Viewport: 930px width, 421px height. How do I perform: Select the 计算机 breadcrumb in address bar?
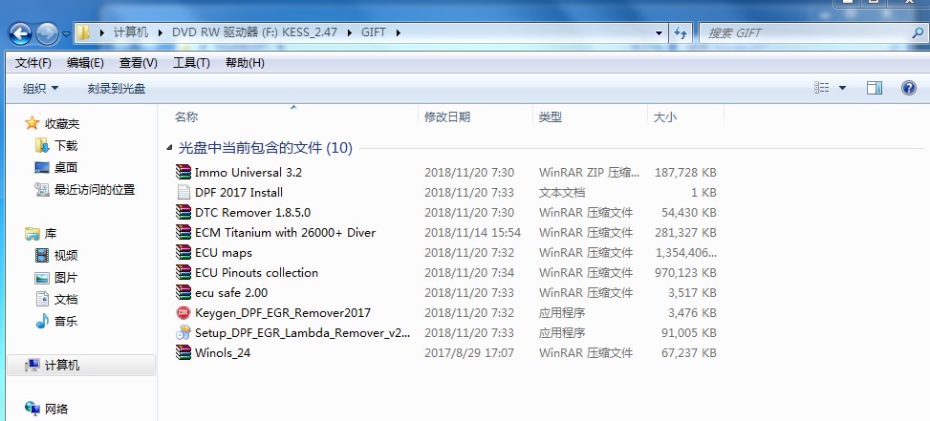(x=131, y=32)
